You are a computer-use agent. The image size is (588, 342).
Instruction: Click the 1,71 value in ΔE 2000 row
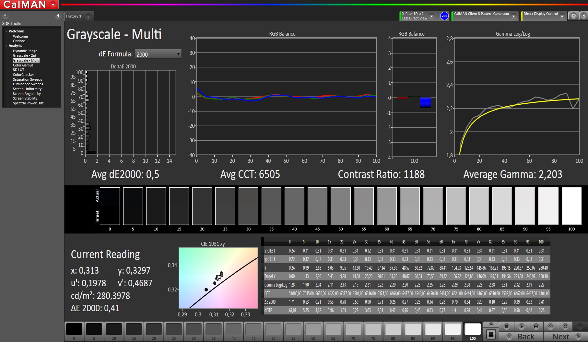click(292, 302)
